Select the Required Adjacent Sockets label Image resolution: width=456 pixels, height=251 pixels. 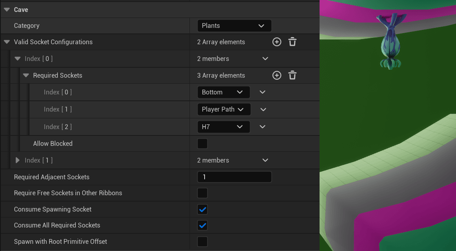(51, 177)
